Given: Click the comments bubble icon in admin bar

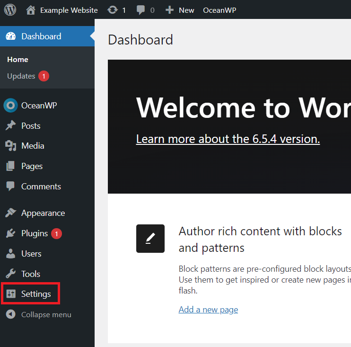Looking at the screenshot, I should coord(140,10).
